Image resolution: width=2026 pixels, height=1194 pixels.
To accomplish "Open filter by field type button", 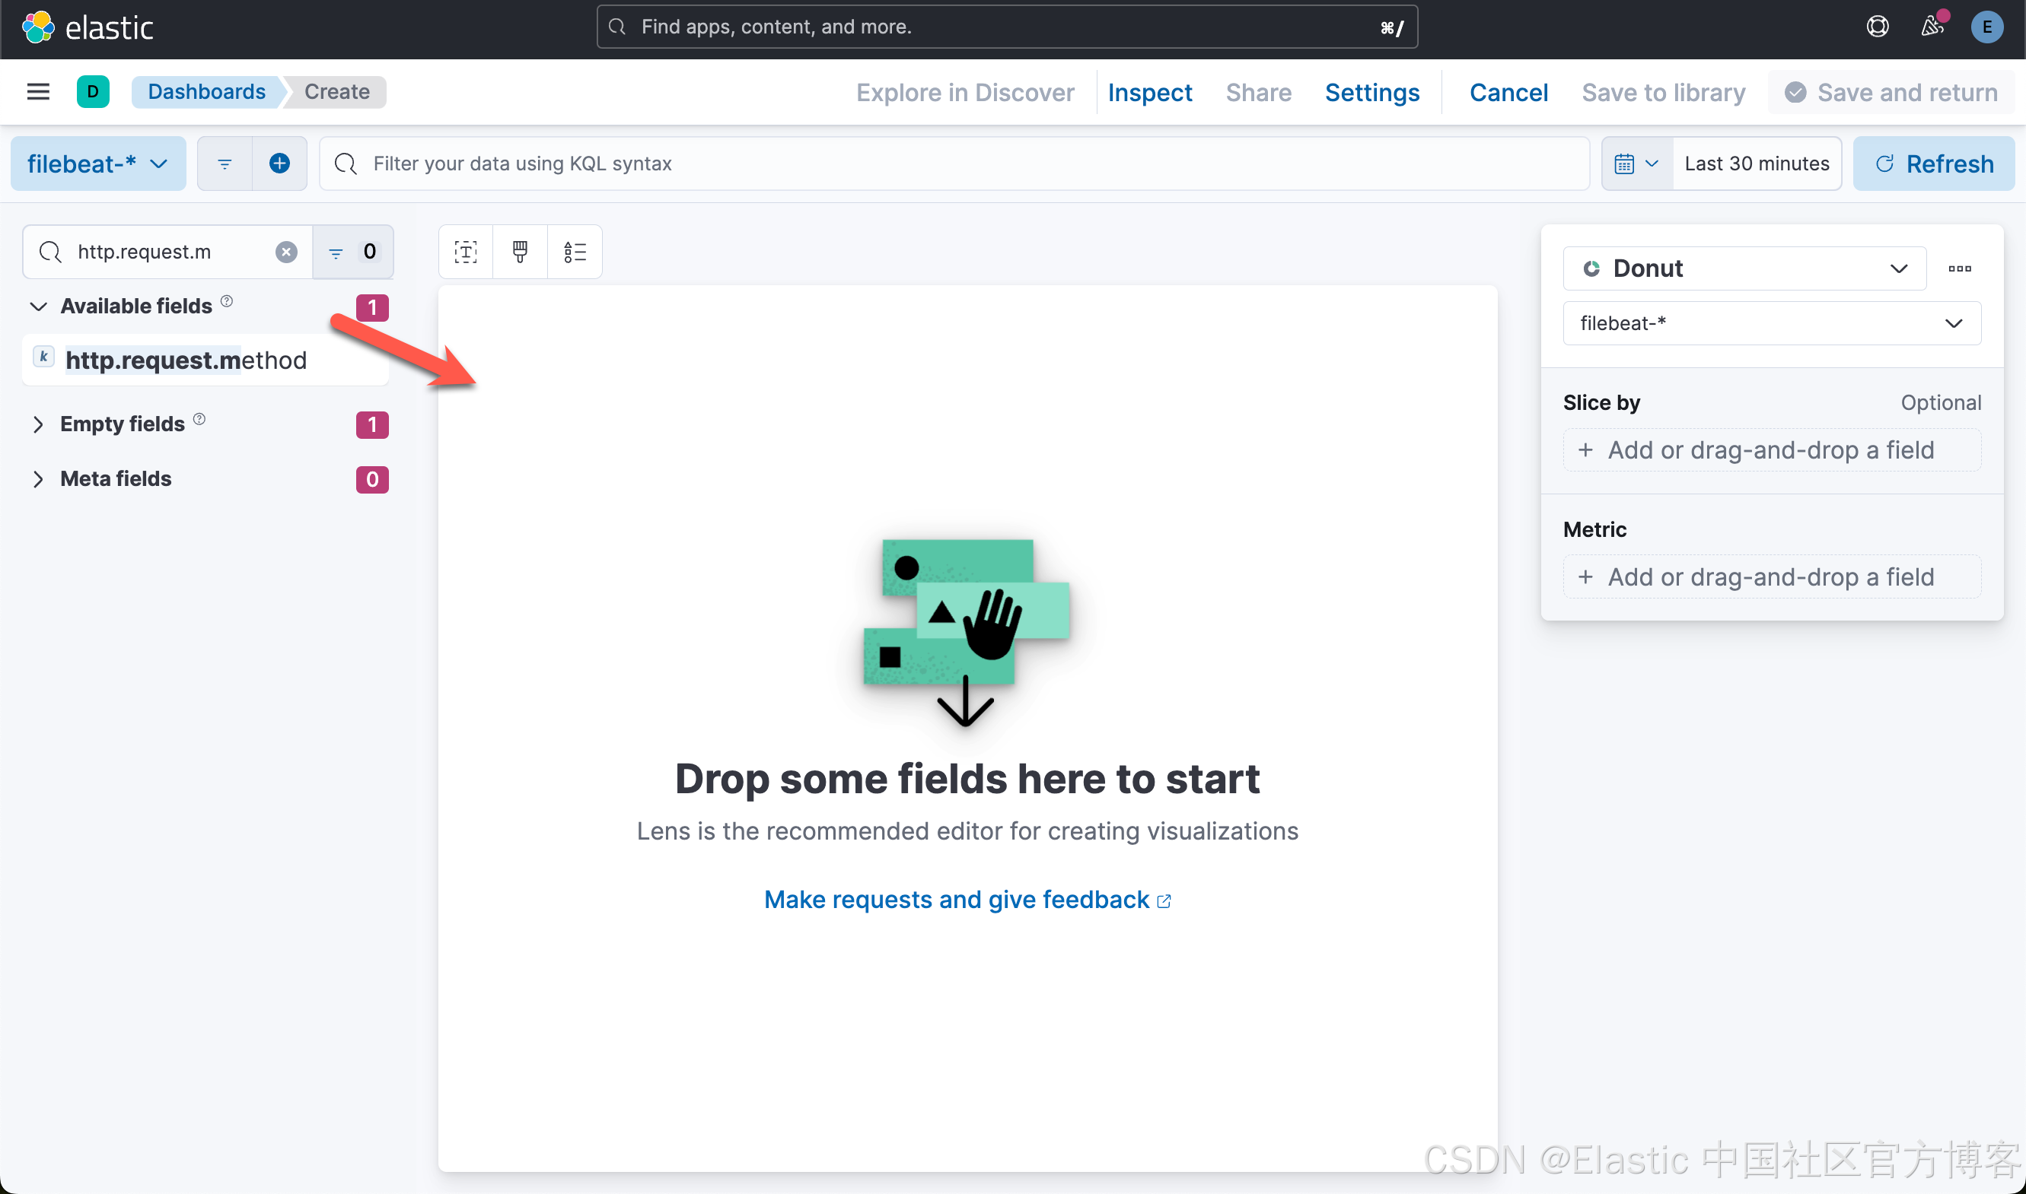I will (x=352, y=252).
